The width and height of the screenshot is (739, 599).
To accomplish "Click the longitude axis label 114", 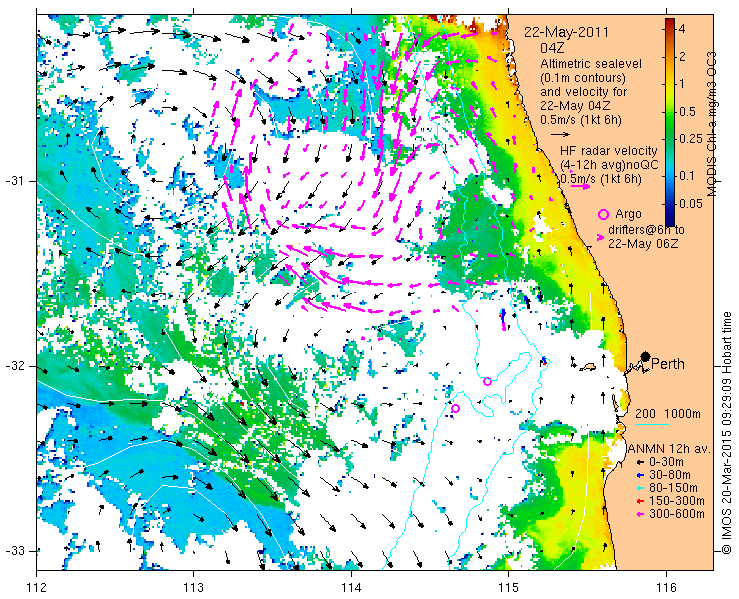I will tap(351, 588).
